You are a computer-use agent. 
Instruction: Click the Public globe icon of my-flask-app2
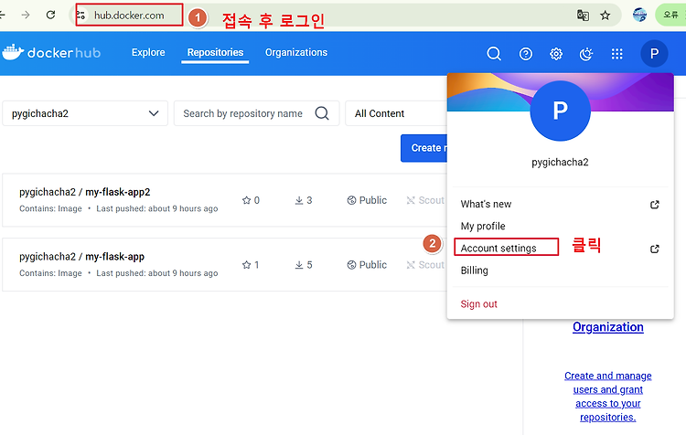351,200
